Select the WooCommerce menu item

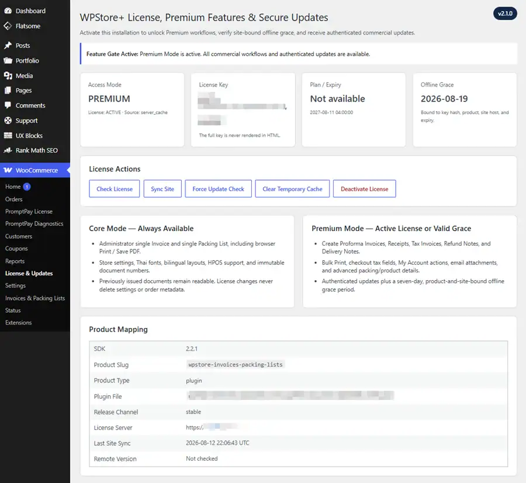click(x=35, y=170)
